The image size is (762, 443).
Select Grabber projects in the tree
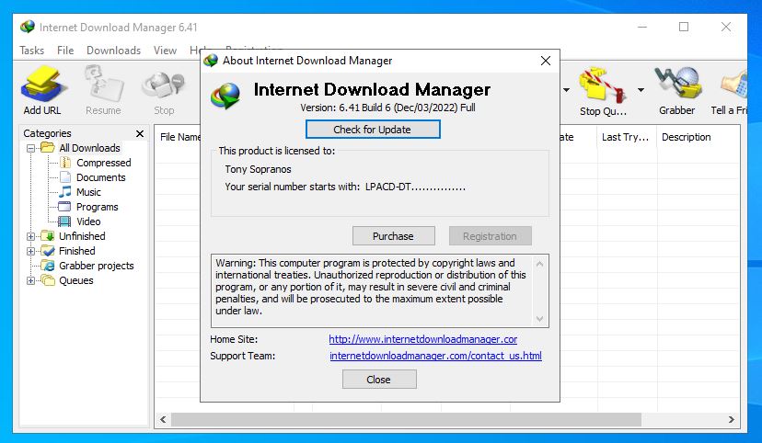[x=96, y=266]
